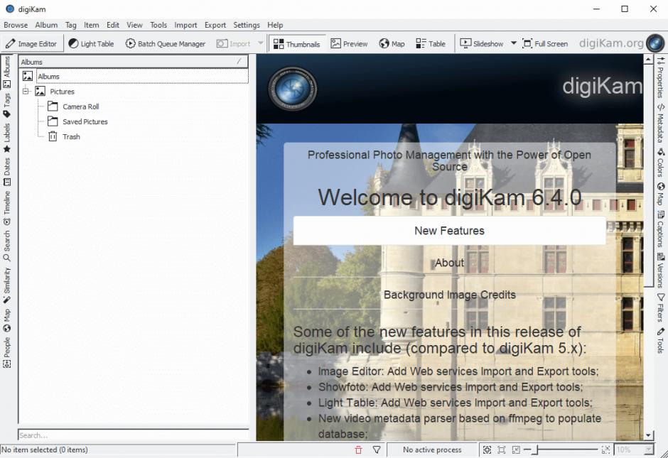The height and width of the screenshot is (458, 668).
Task: Open the Tag menu
Action: coord(71,25)
